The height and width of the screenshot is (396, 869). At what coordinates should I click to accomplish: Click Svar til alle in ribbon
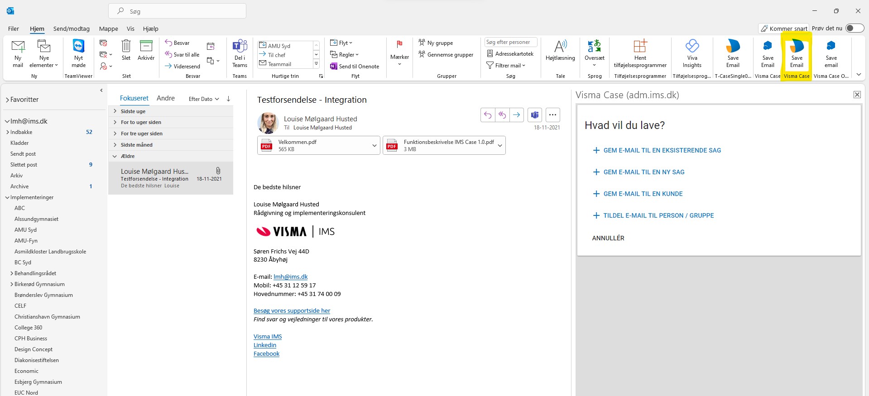tap(182, 55)
